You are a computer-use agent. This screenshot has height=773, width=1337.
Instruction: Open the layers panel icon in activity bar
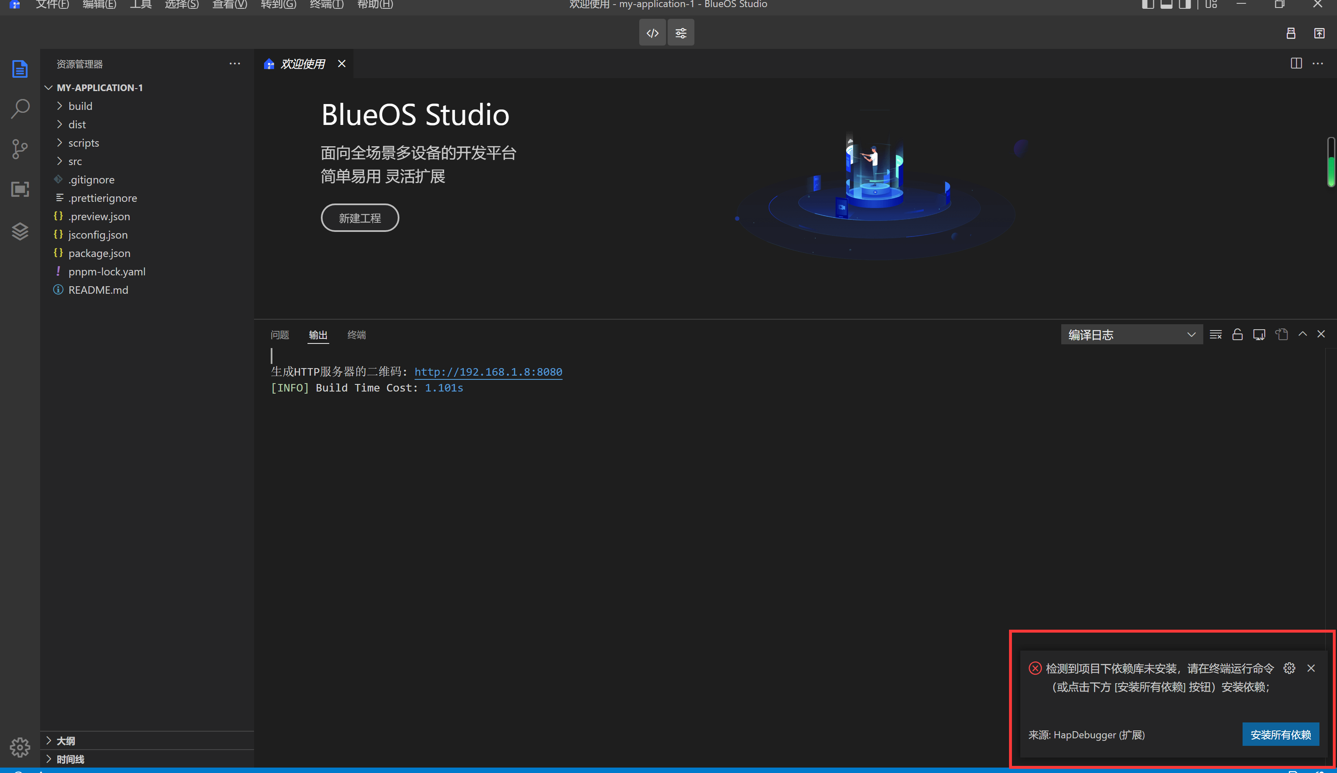tap(20, 231)
